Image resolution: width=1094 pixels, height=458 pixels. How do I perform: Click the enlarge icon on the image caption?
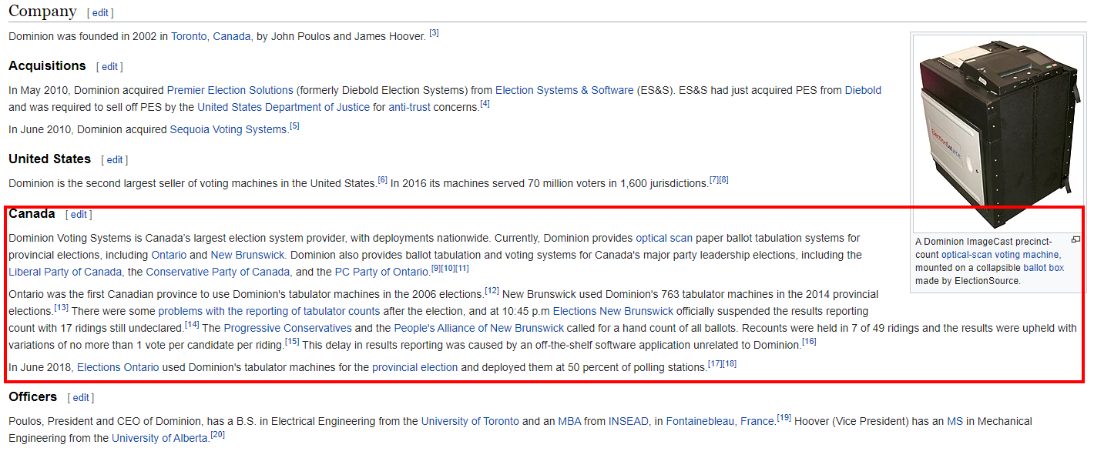(1076, 239)
